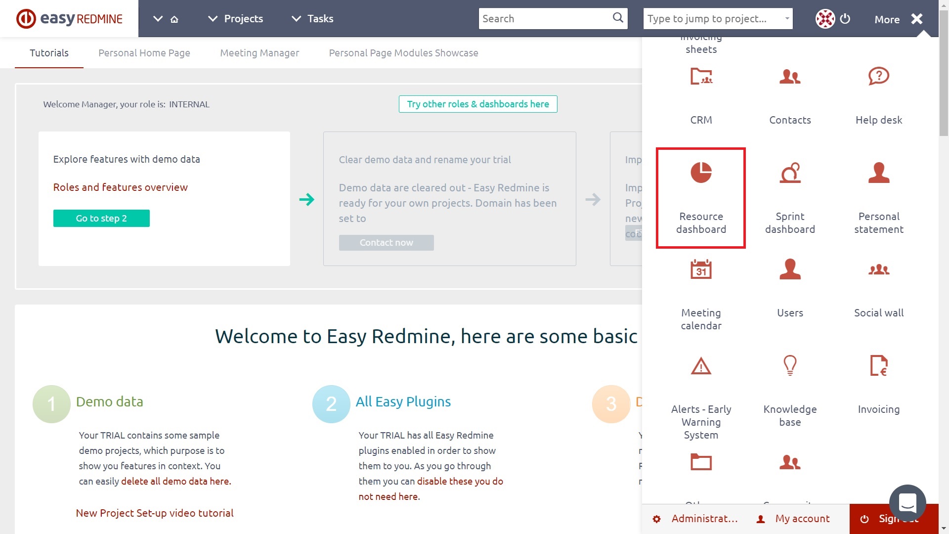Open the Meeting calendar icon
The height and width of the screenshot is (534, 949).
coord(701,269)
